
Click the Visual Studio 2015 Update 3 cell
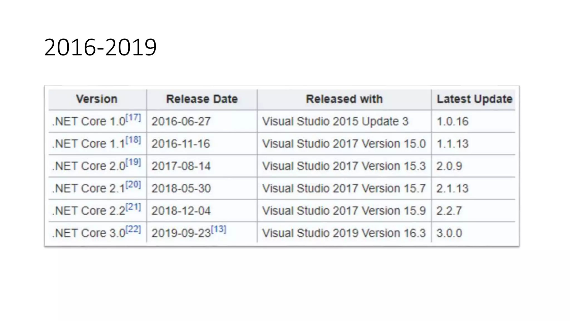pyautogui.click(x=335, y=121)
